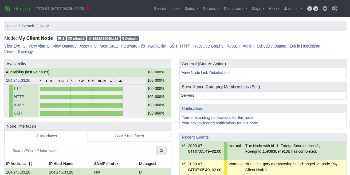Sort by IP Address column icon

coord(30,164)
